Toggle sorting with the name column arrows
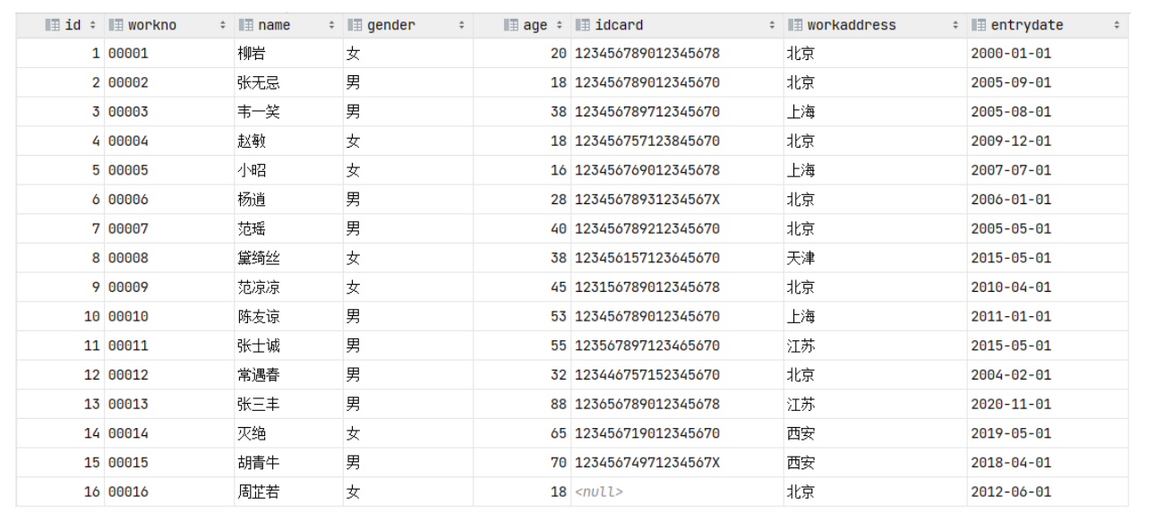 (332, 25)
